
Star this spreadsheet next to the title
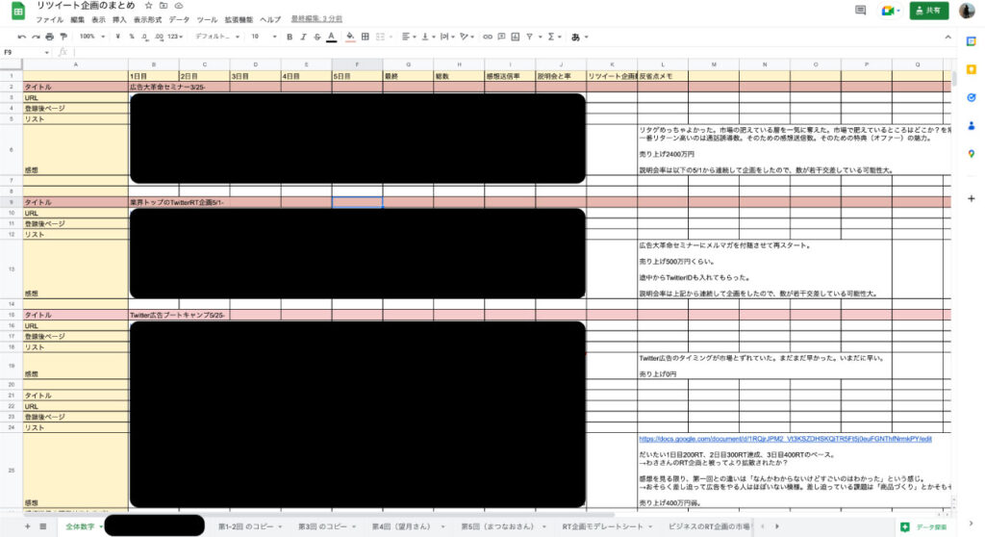click(x=148, y=6)
